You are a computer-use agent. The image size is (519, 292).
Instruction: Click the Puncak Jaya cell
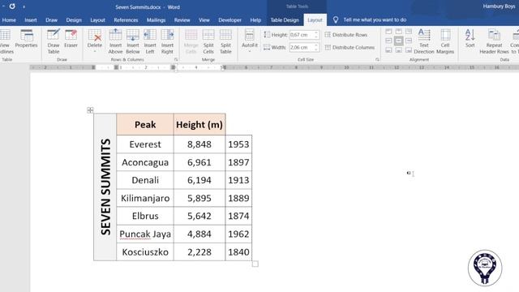tap(145, 234)
